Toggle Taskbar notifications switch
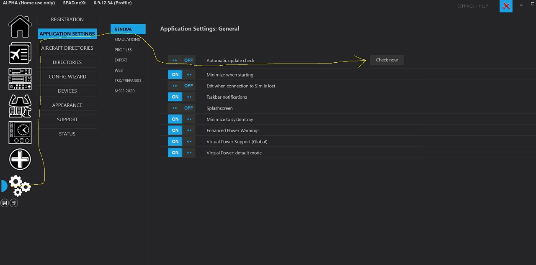This screenshot has width=536, height=265. [x=181, y=97]
